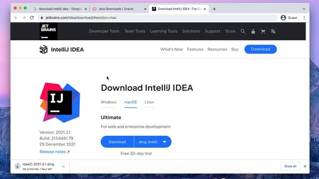319x179 pixels.
Task: Open a new browser tab
Action: [214, 9]
